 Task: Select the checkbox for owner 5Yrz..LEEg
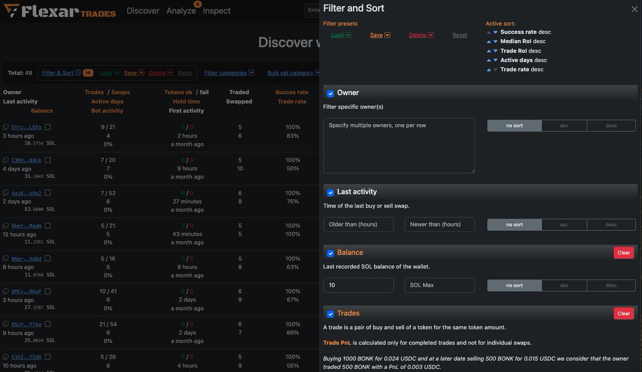pyautogui.click(x=48, y=127)
